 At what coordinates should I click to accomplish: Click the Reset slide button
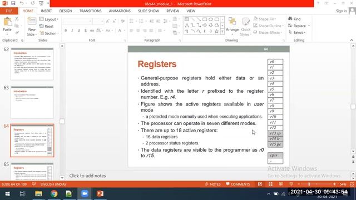click(x=47, y=26)
